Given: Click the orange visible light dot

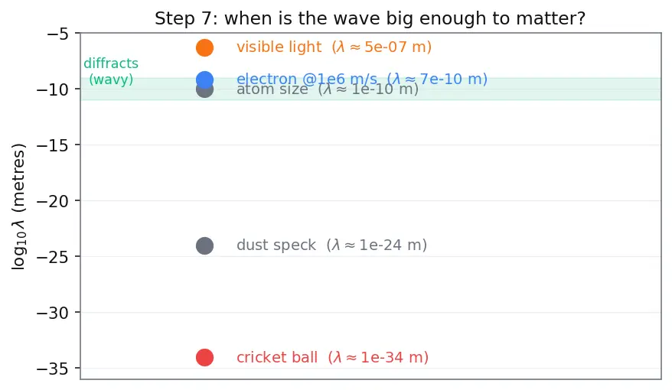Looking at the screenshot, I should pyautogui.click(x=204, y=47).
